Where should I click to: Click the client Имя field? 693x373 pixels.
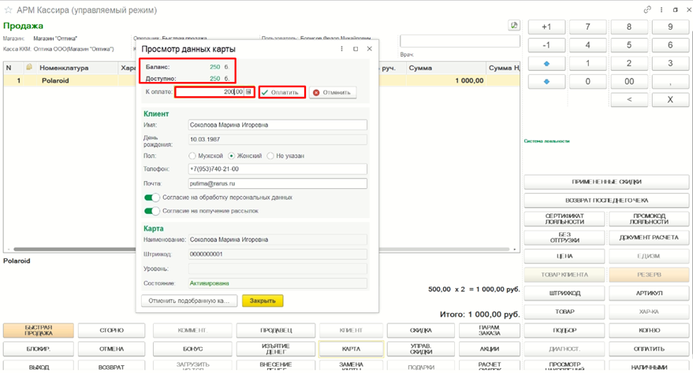coord(277,125)
